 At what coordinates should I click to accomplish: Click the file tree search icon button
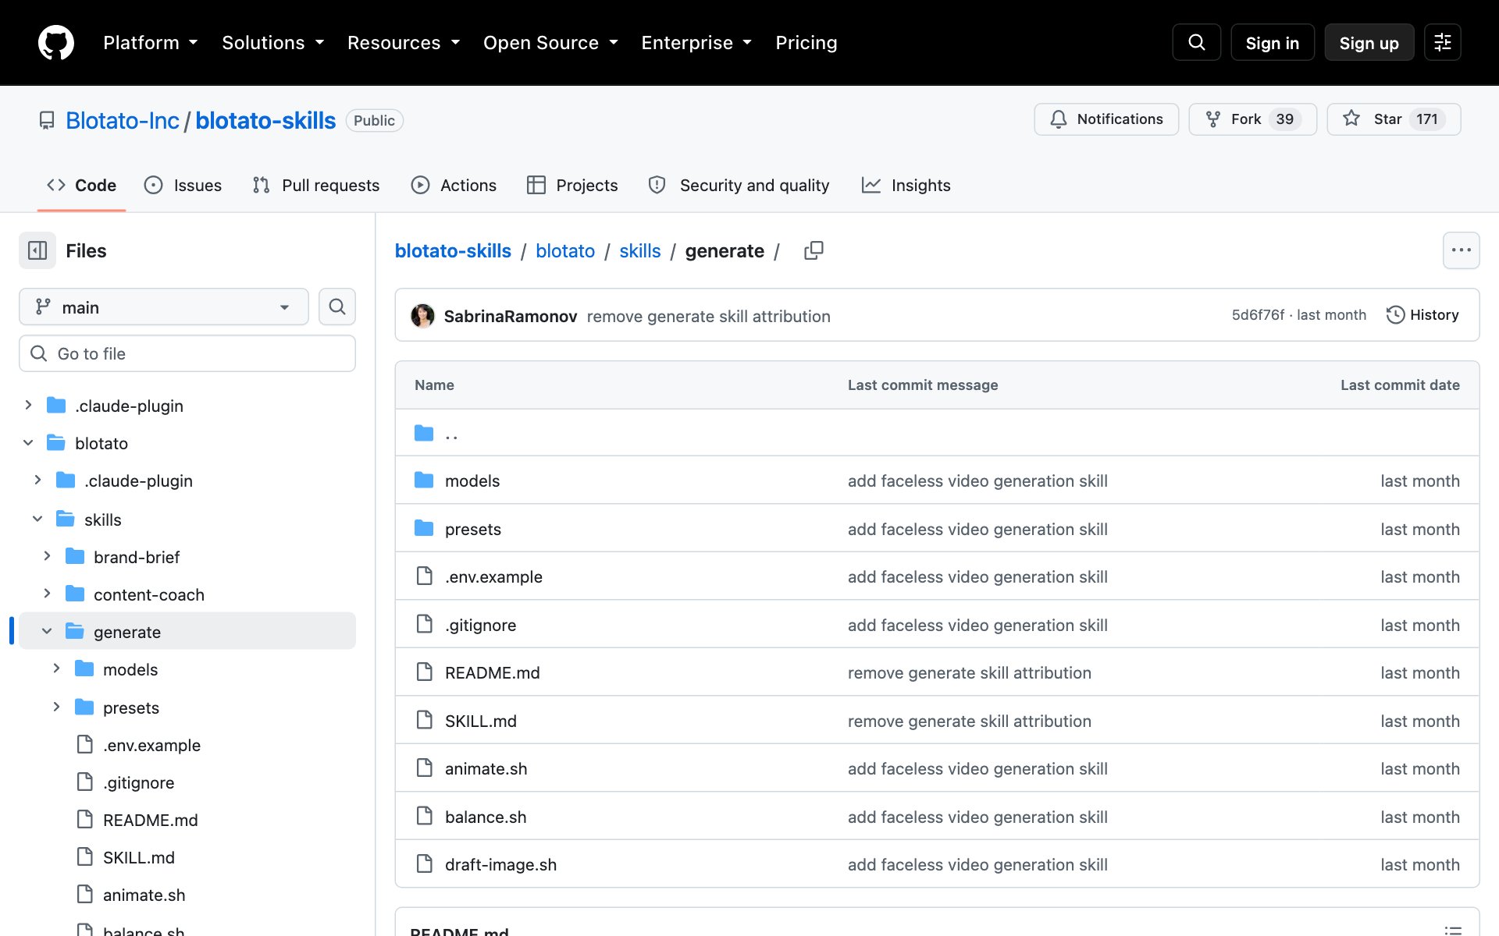(x=337, y=307)
